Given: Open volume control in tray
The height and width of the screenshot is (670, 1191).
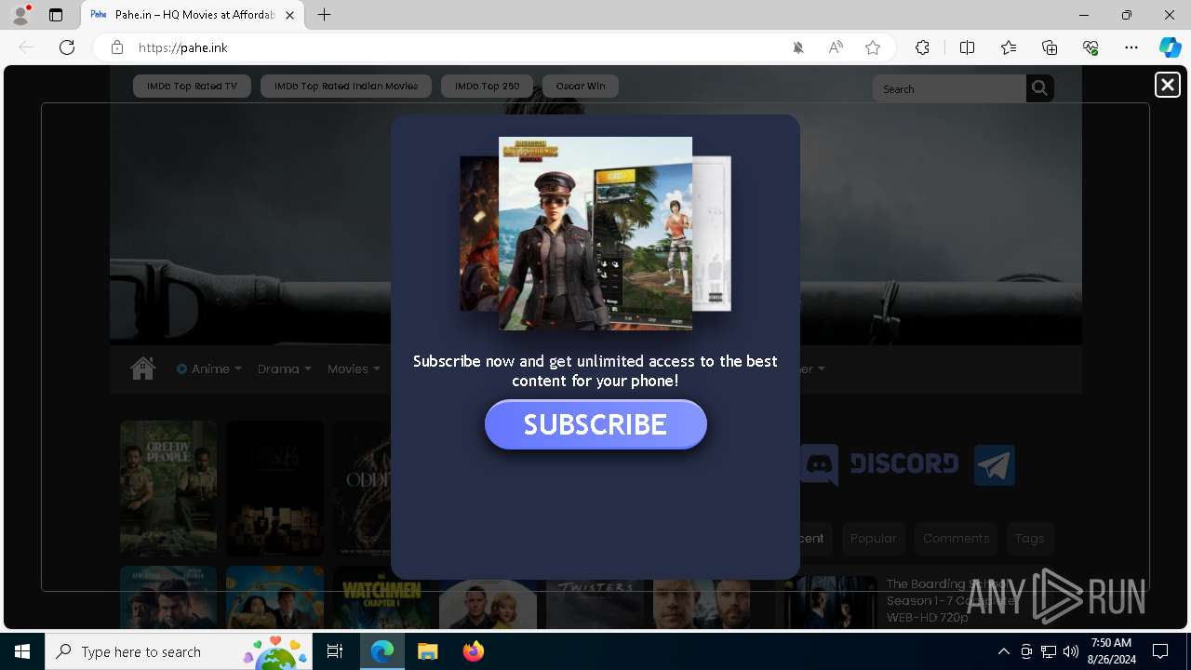Looking at the screenshot, I should pyautogui.click(x=1070, y=651).
